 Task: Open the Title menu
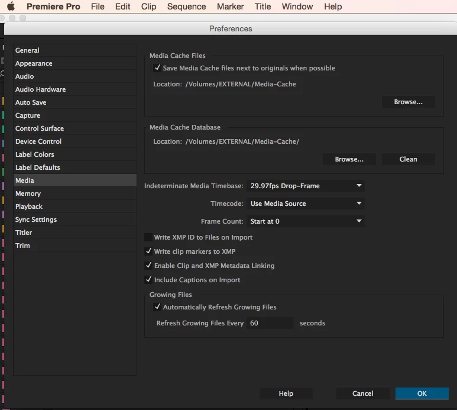(262, 7)
